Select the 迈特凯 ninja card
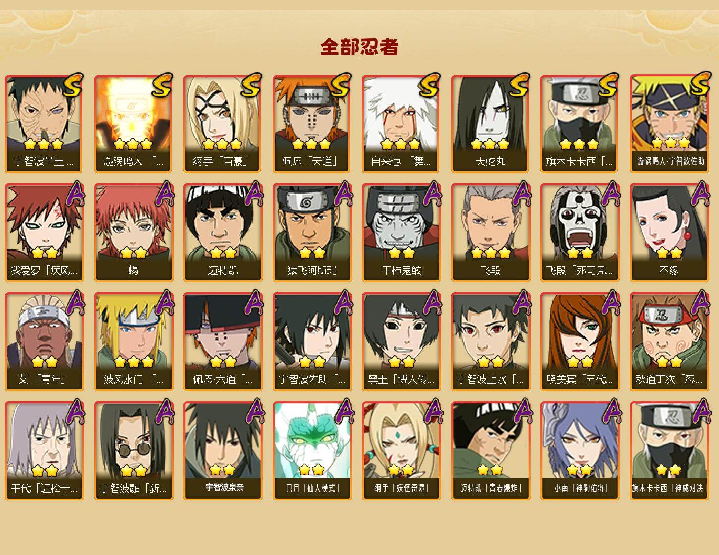 (x=223, y=233)
